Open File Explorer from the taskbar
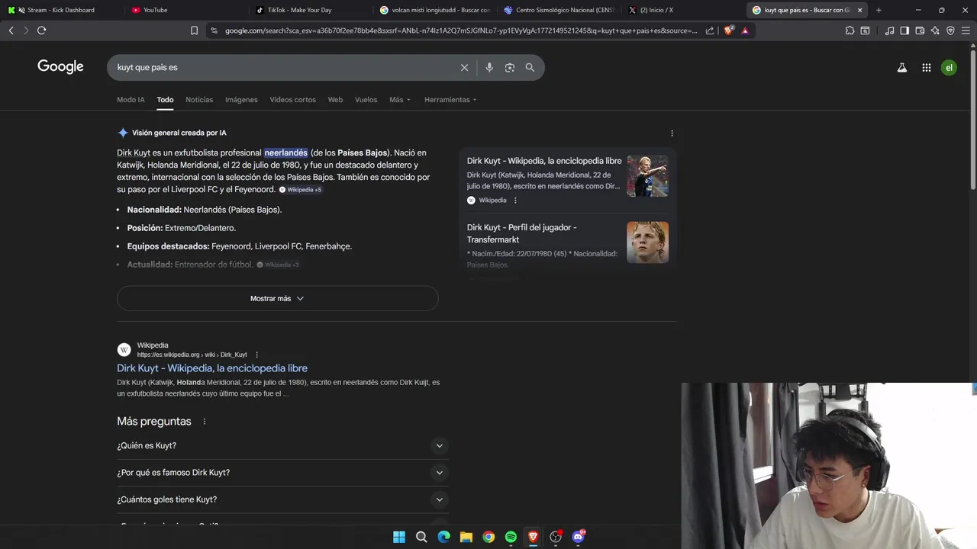 click(x=466, y=537)
